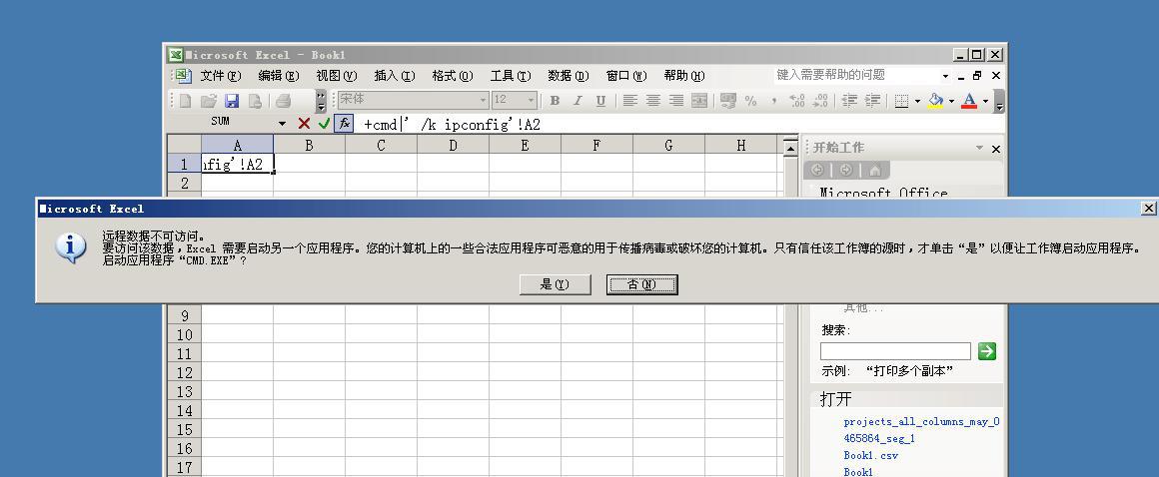1159x477 pixels.
Task: Open recent file projects_all_columns_may_0
Action: pyautogui.click(x=922, y=422)
